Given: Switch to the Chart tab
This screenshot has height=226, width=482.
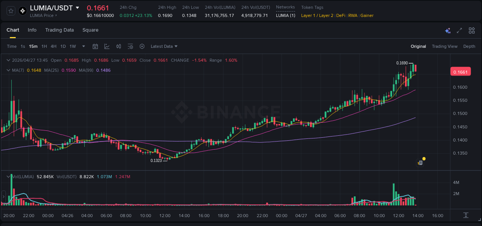Looking at the screenshot, I should 13,30.
